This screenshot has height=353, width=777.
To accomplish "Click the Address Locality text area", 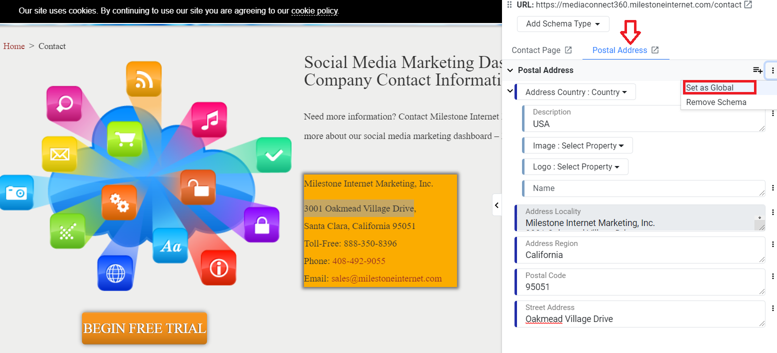I will click(639, 217).
